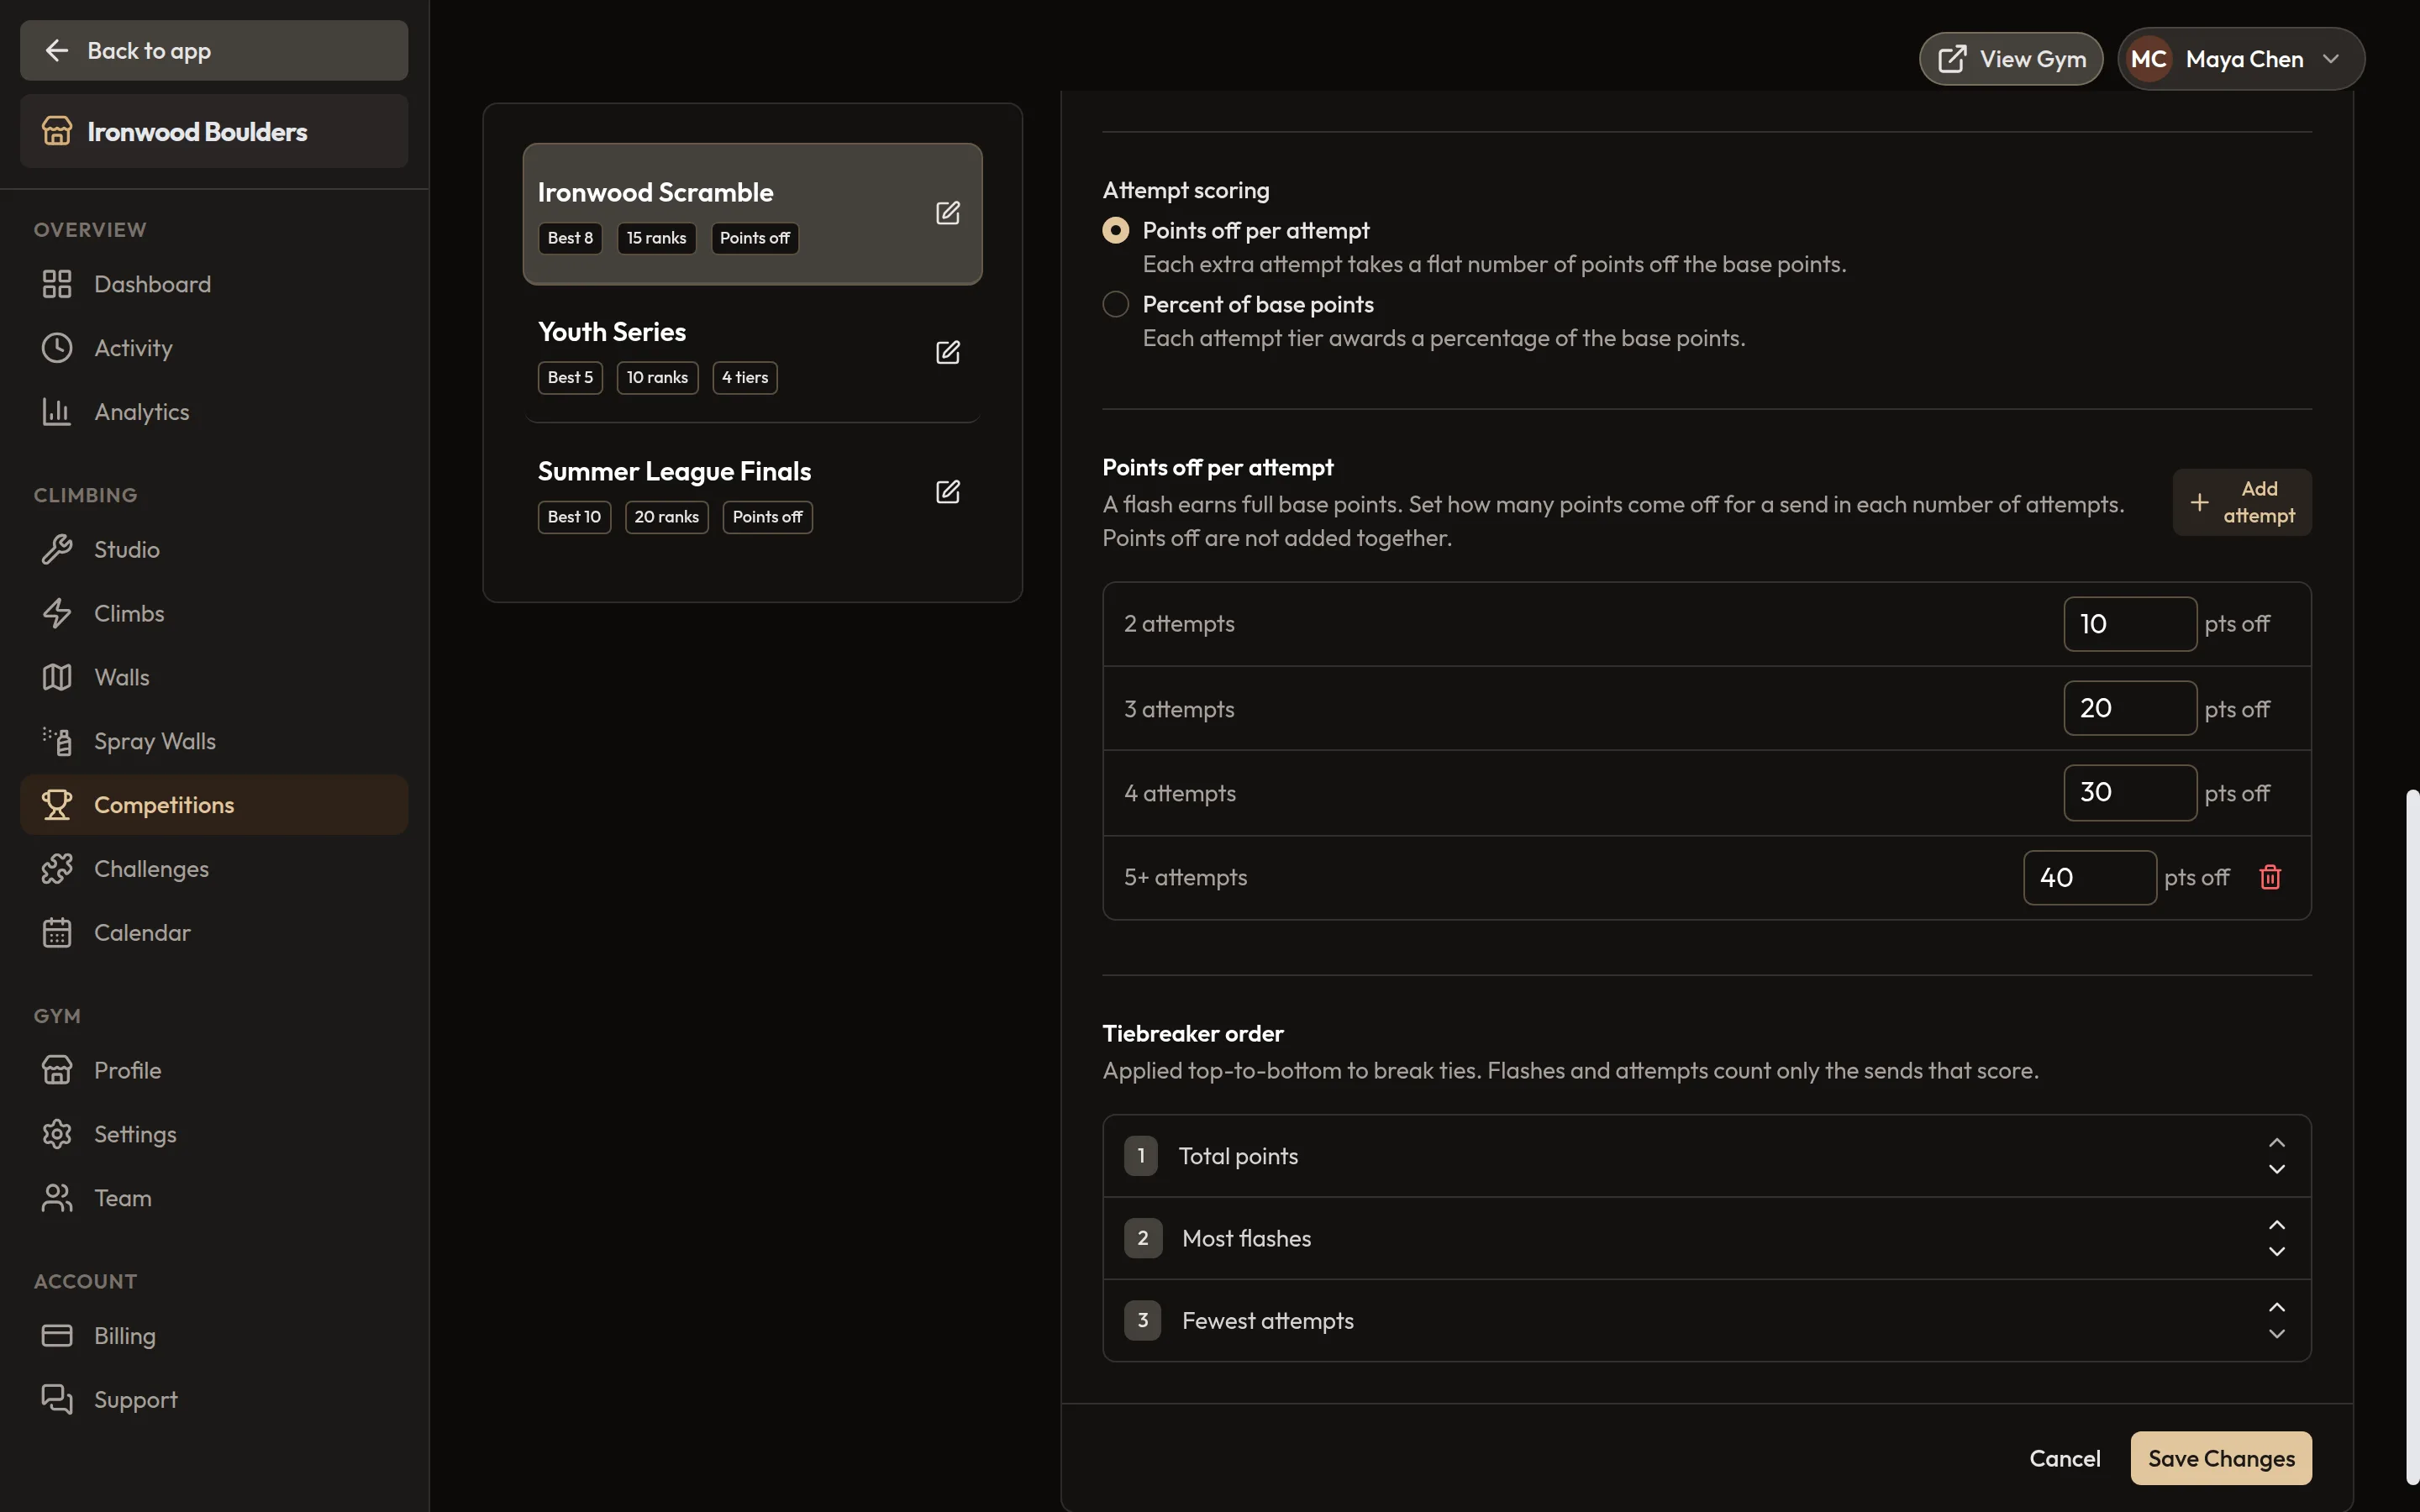Screen dimensions: 2420x1512
Task: Delete the 5+ attempts row with trash icon
Action: [2270, 877]
